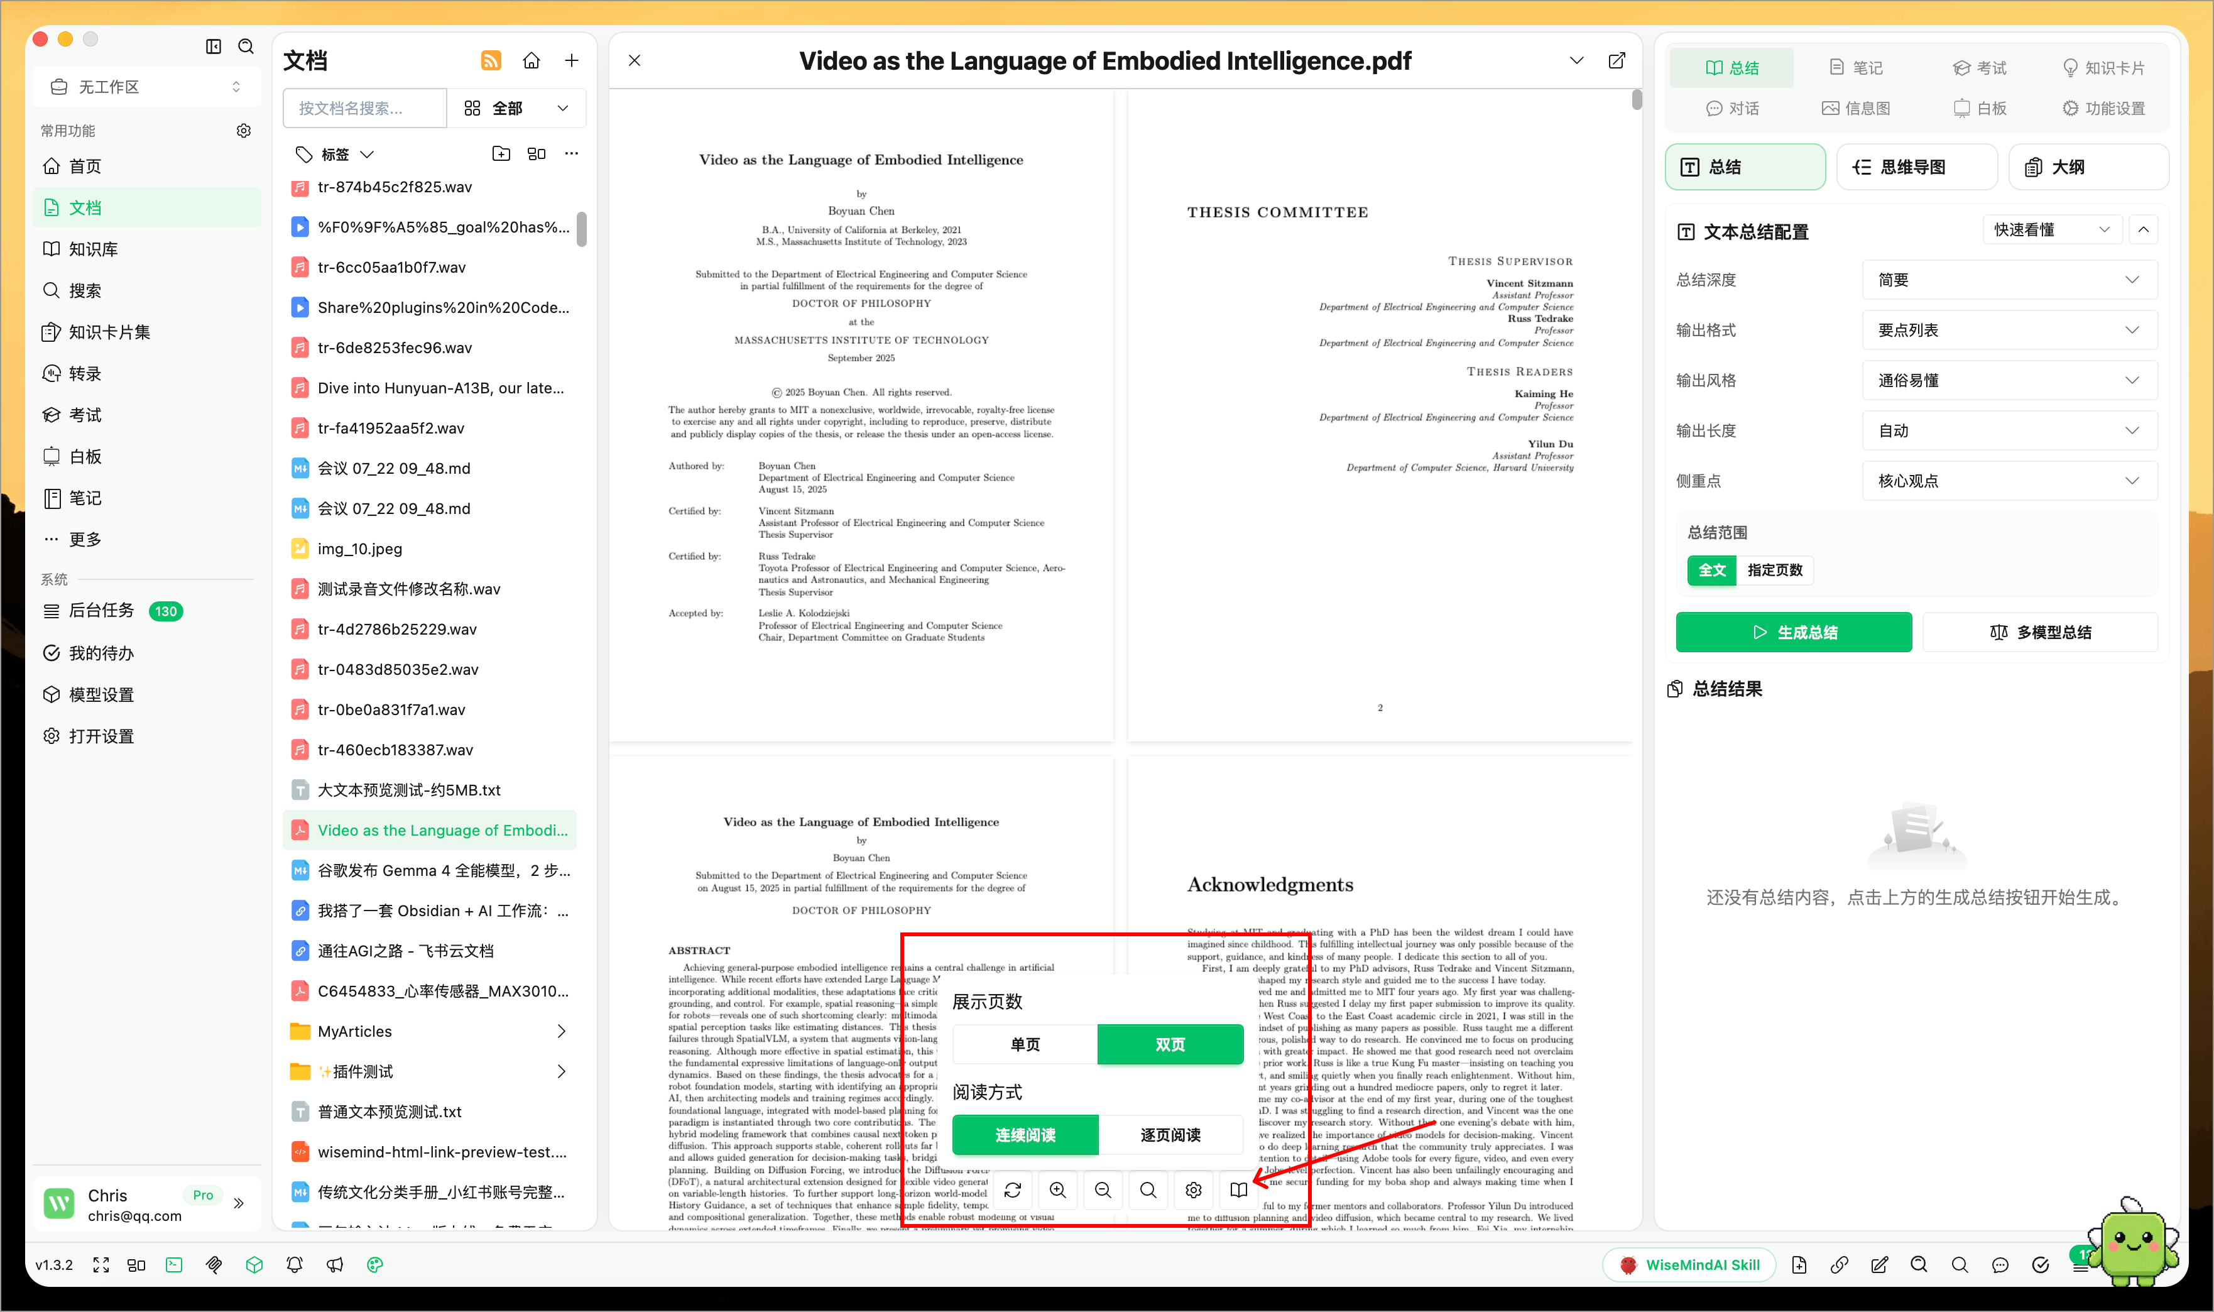Viewport: 2214px width, 1312px height.
Task: Open the terminal icon in status bar
Action: pyautogui.click(x=174, y=1265)
